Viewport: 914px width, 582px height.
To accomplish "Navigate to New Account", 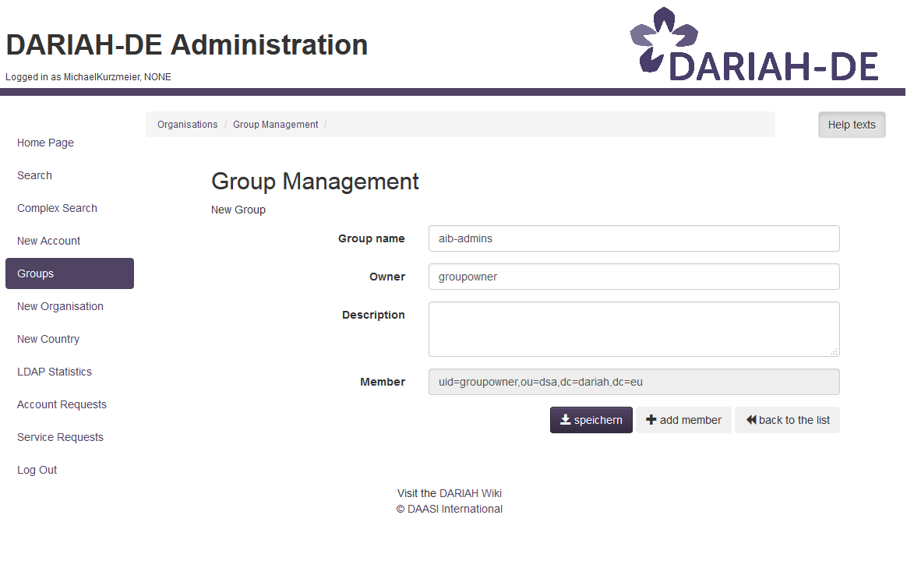I will 48,241.
